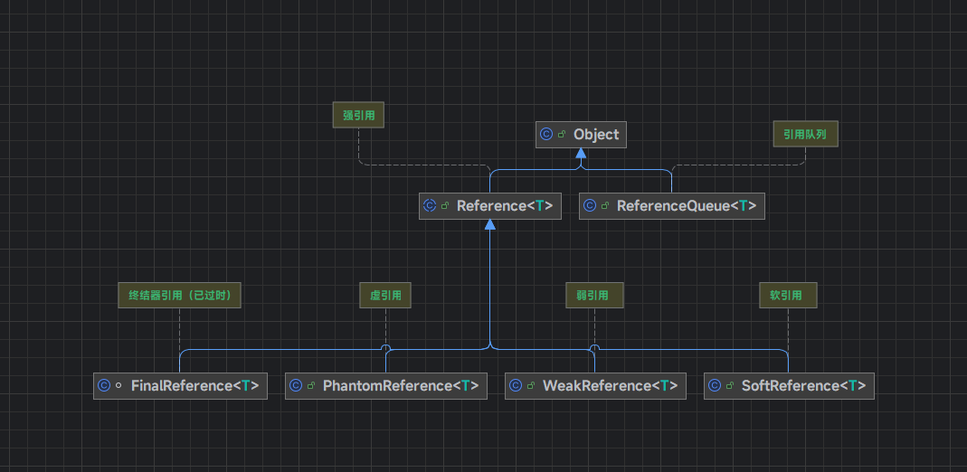Select the 软引用 note box
The image size is (967, 472).
[x=787, y=295]
